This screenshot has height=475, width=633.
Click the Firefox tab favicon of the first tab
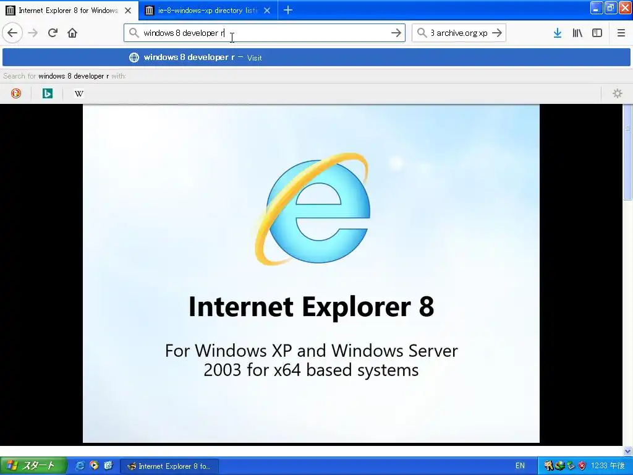11,11
